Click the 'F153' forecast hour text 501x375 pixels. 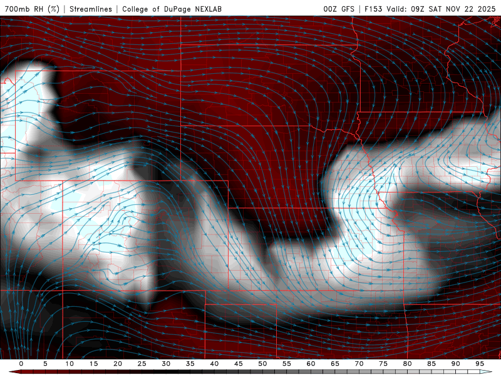coord(373,9)
